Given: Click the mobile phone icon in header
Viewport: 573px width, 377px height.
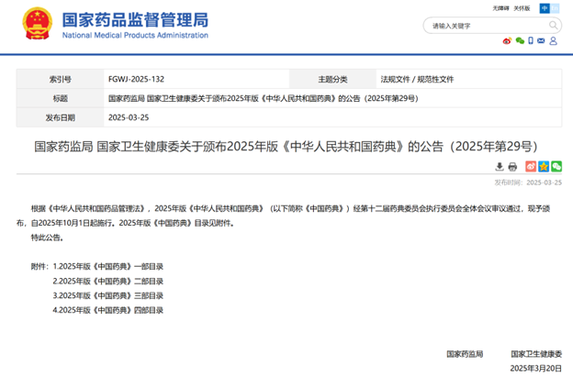Looking at the screenshot, I should pyautogui.click(x=531, y=40).
